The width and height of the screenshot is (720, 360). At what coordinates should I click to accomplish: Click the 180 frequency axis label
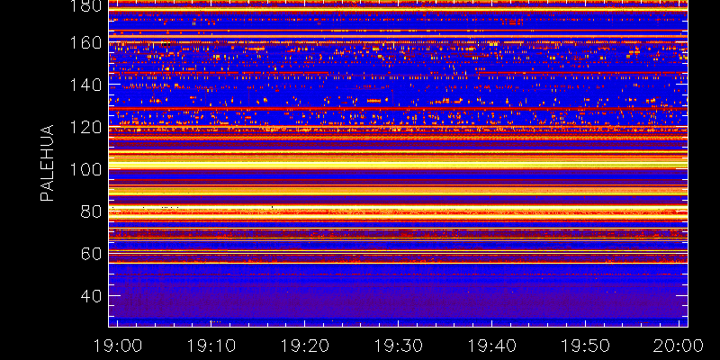point(85,6)
